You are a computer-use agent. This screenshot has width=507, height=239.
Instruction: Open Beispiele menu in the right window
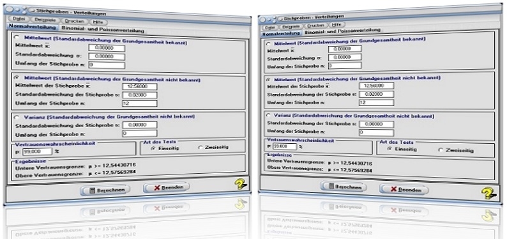291,26
